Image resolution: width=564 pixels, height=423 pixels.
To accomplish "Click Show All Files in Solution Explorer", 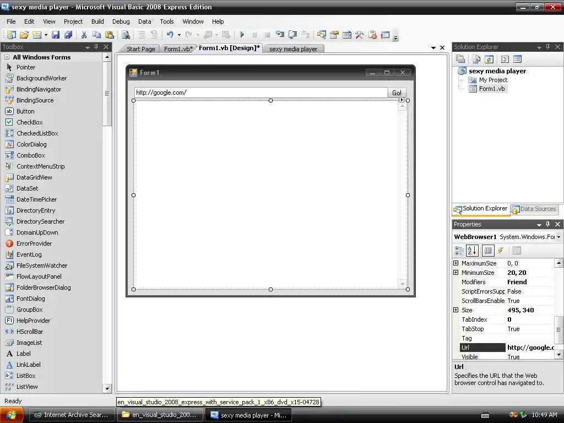I will click(476, 59).
